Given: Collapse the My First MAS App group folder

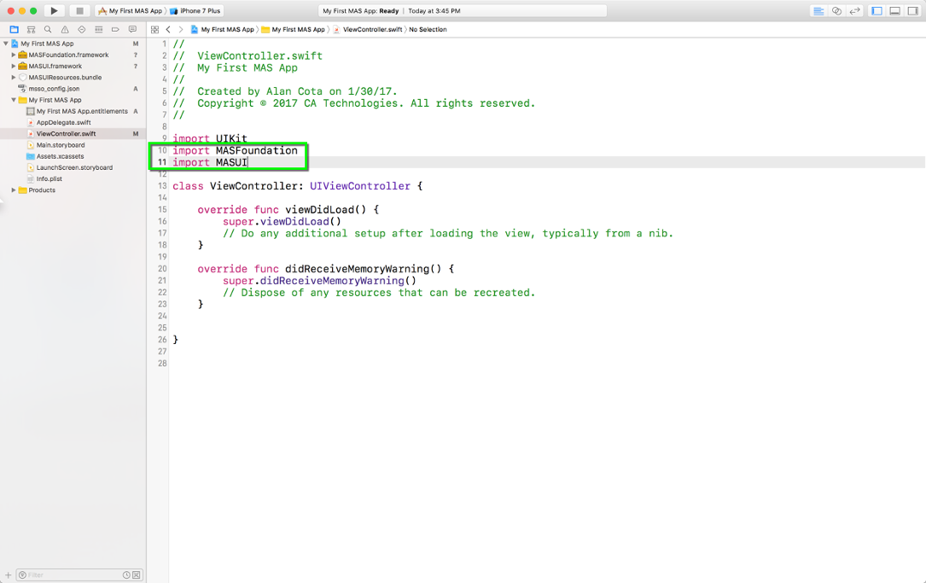Looking at the screenshot, I should click(x=14, y=100).
